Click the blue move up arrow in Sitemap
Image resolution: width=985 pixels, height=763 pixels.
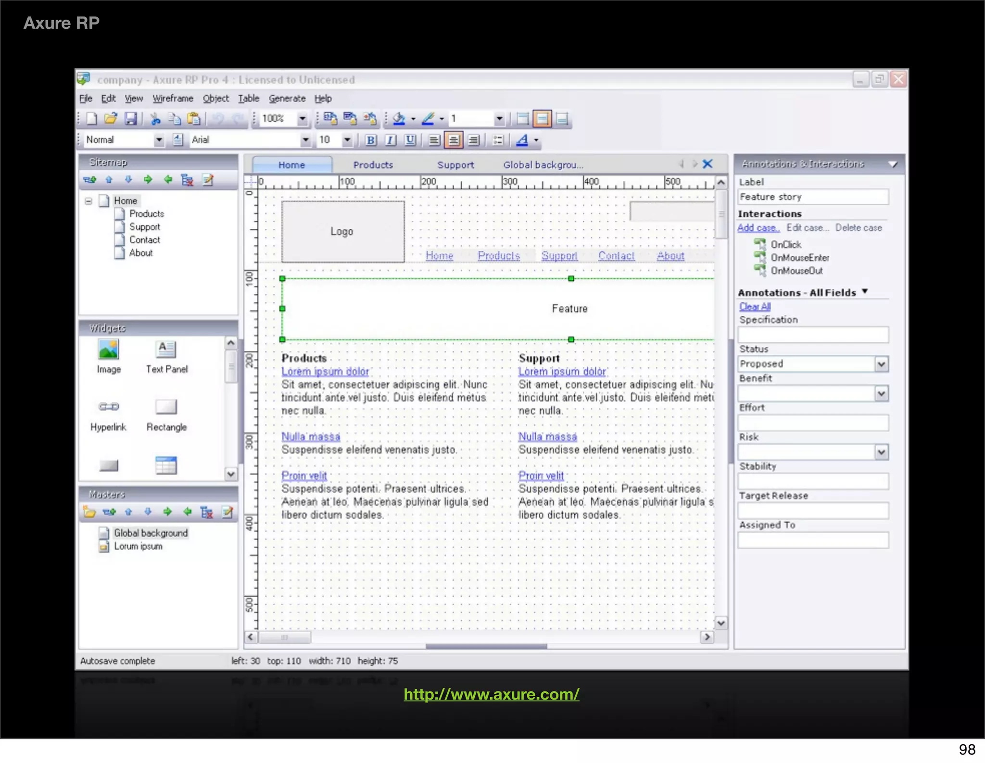[x=109, y=180]
